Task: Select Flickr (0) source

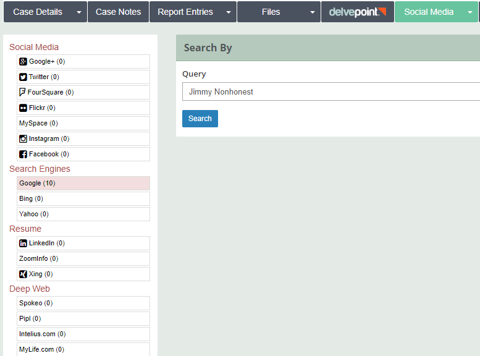Action: pos(83,108)
